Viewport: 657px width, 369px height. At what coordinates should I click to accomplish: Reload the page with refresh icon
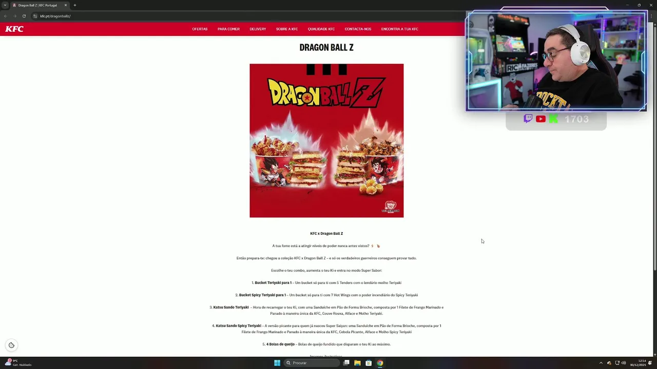[24, 16]
